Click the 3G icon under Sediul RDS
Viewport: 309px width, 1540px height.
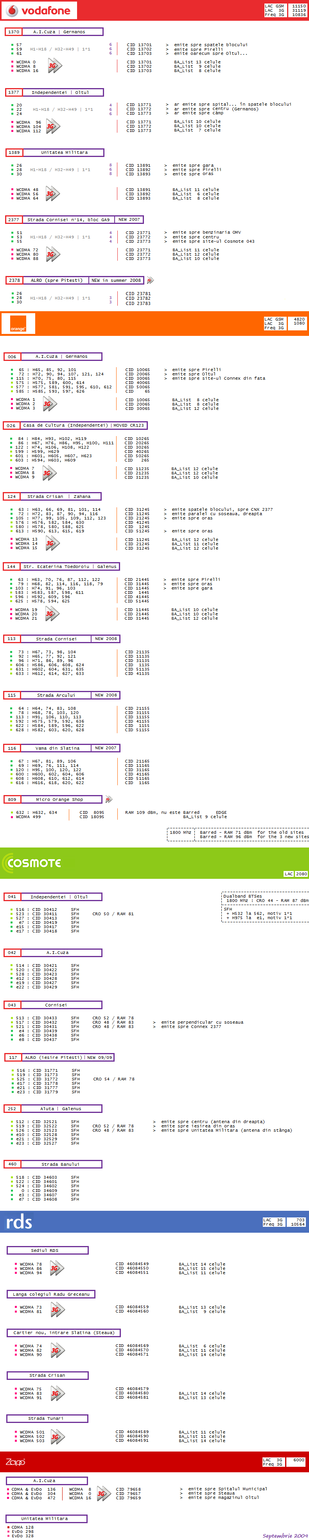[x=56, y=1268]
